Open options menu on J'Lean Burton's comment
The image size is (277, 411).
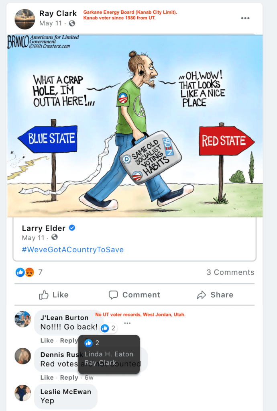(x=127, y=323)
